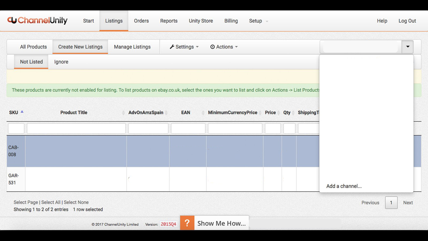
Task: Click the orange question mark icon
Action: (x=187, y=223)
